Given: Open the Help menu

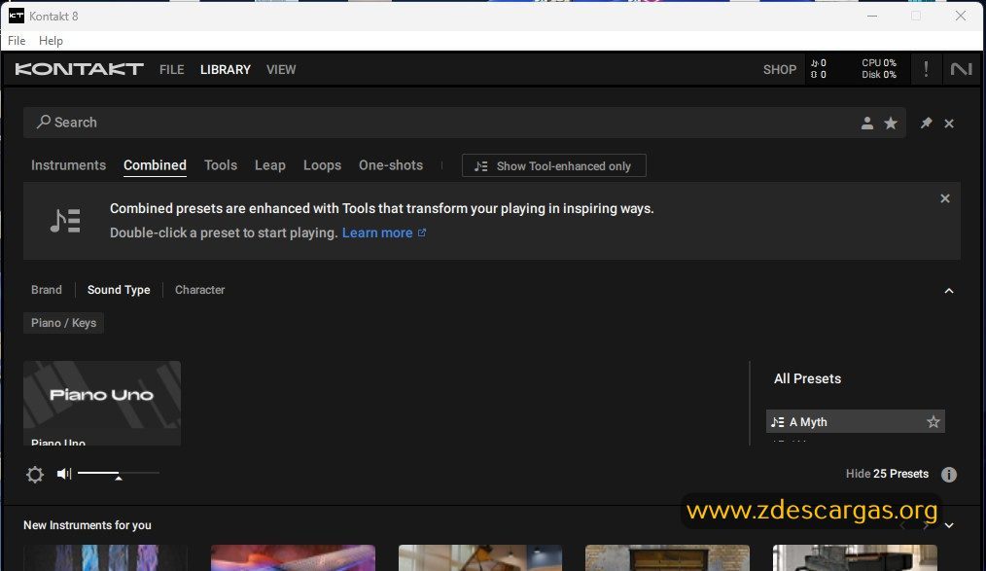Looking at the screenshot, I should coord(51,40).
